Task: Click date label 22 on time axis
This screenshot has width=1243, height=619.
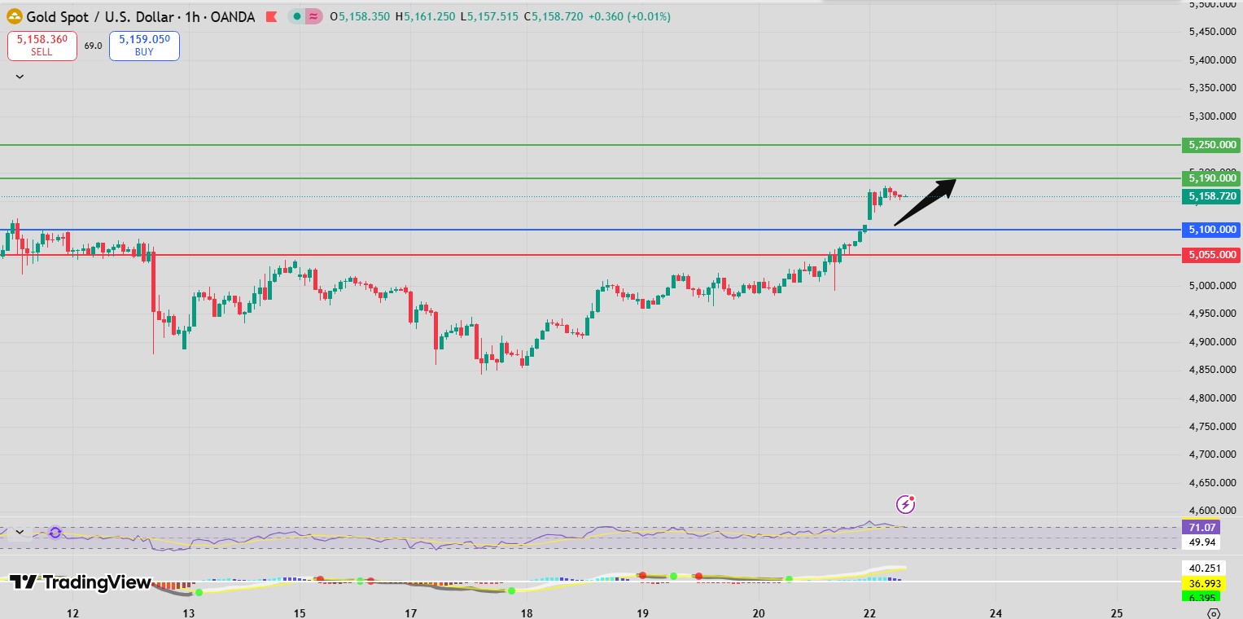Action: tap(869, 612)
